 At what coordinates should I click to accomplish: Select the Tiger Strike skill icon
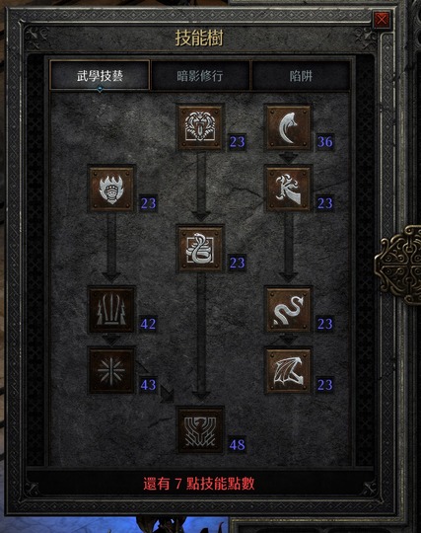coord(200,127)
